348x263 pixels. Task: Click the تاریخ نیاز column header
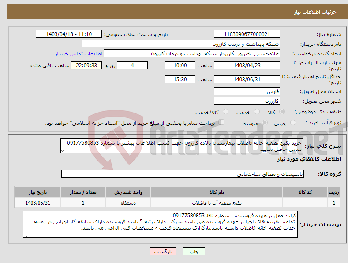(37, 192)
